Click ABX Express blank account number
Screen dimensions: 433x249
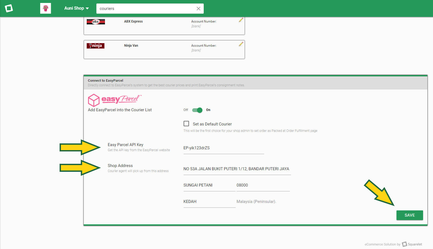(196, 26)
